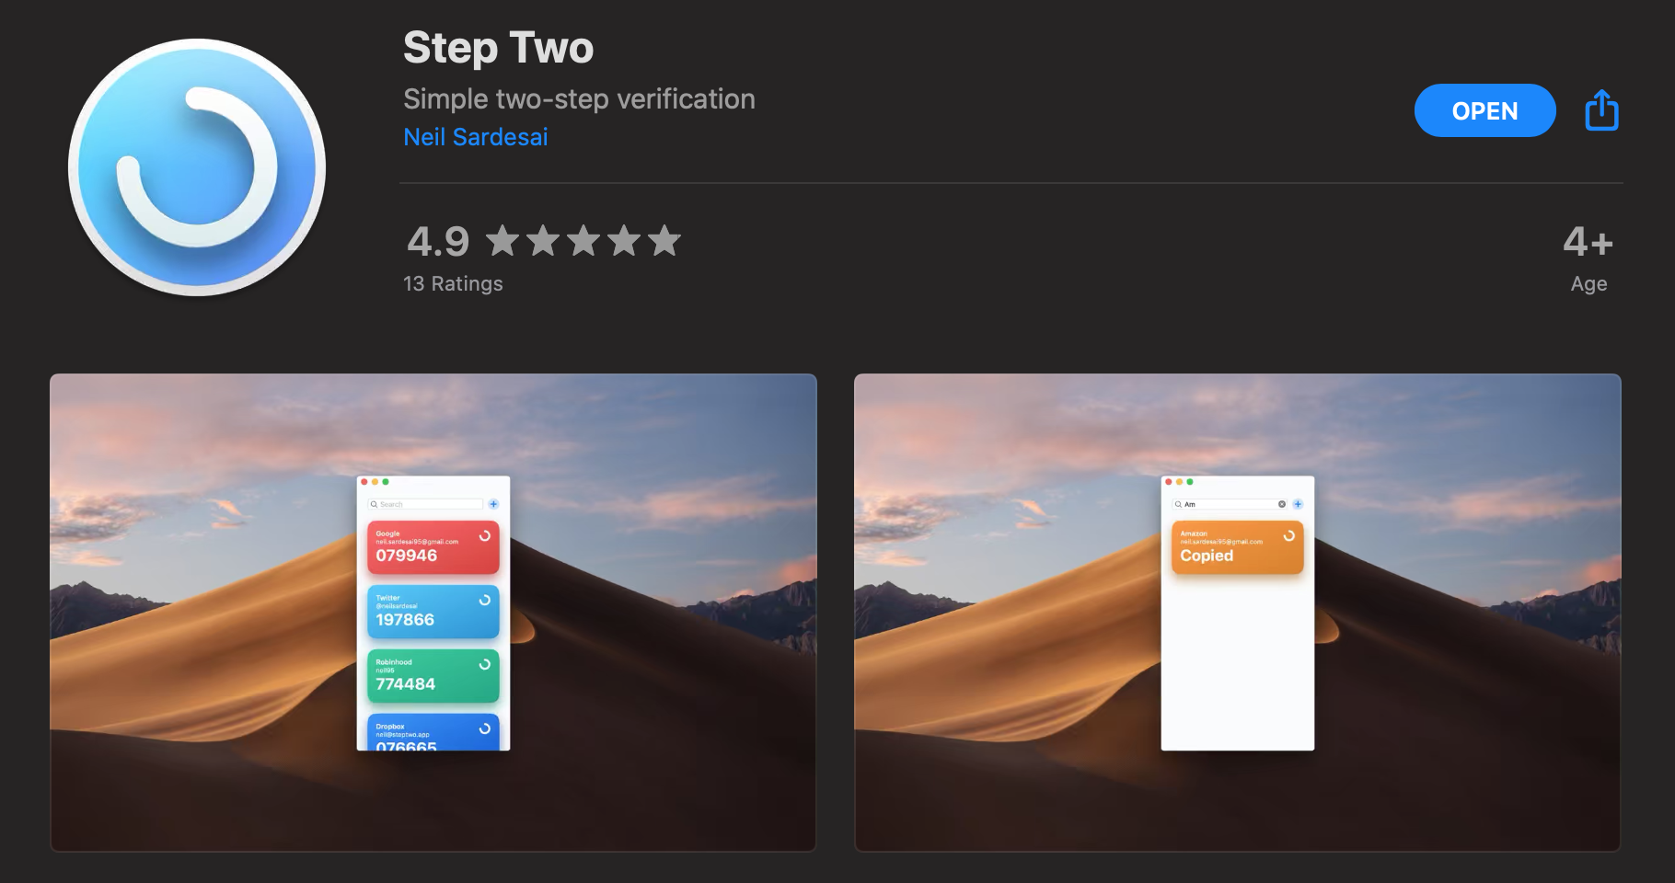Click the 4+ age rating
Image resolution: width=1675 pixels, height=883 pixels.
tap(1588, 242)
